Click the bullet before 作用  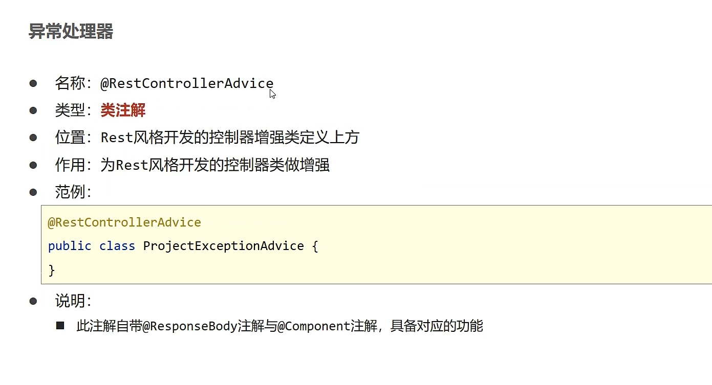click(33, 165)
